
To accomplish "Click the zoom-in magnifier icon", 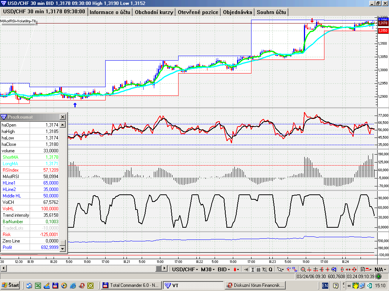I will tap(303, 269).
